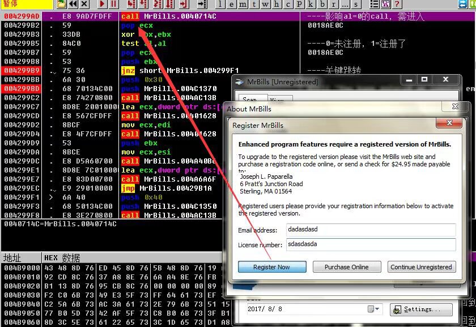Select dump row address 004B9060
This screenshot has width=476, height=327.
point(22,322)
